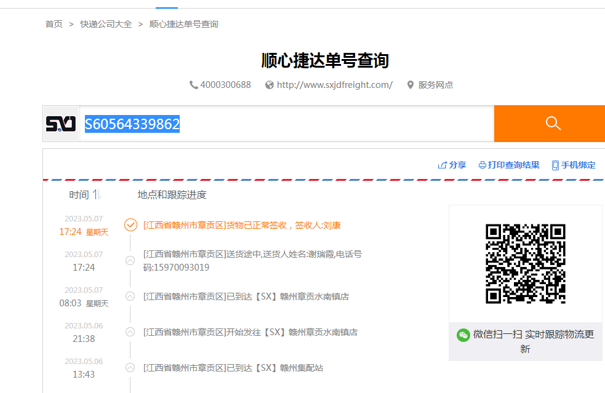Open the 服务网点 link
Image resolution: width=605 pixels, height=393 pixels.
click(436, 85)
